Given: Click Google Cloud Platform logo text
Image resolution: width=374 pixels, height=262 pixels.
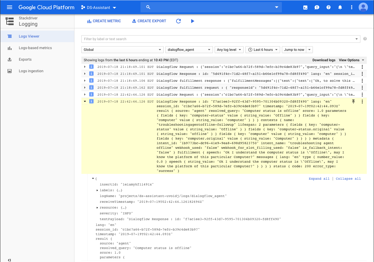Looking at the screenshot, I should tap(46, 7).
